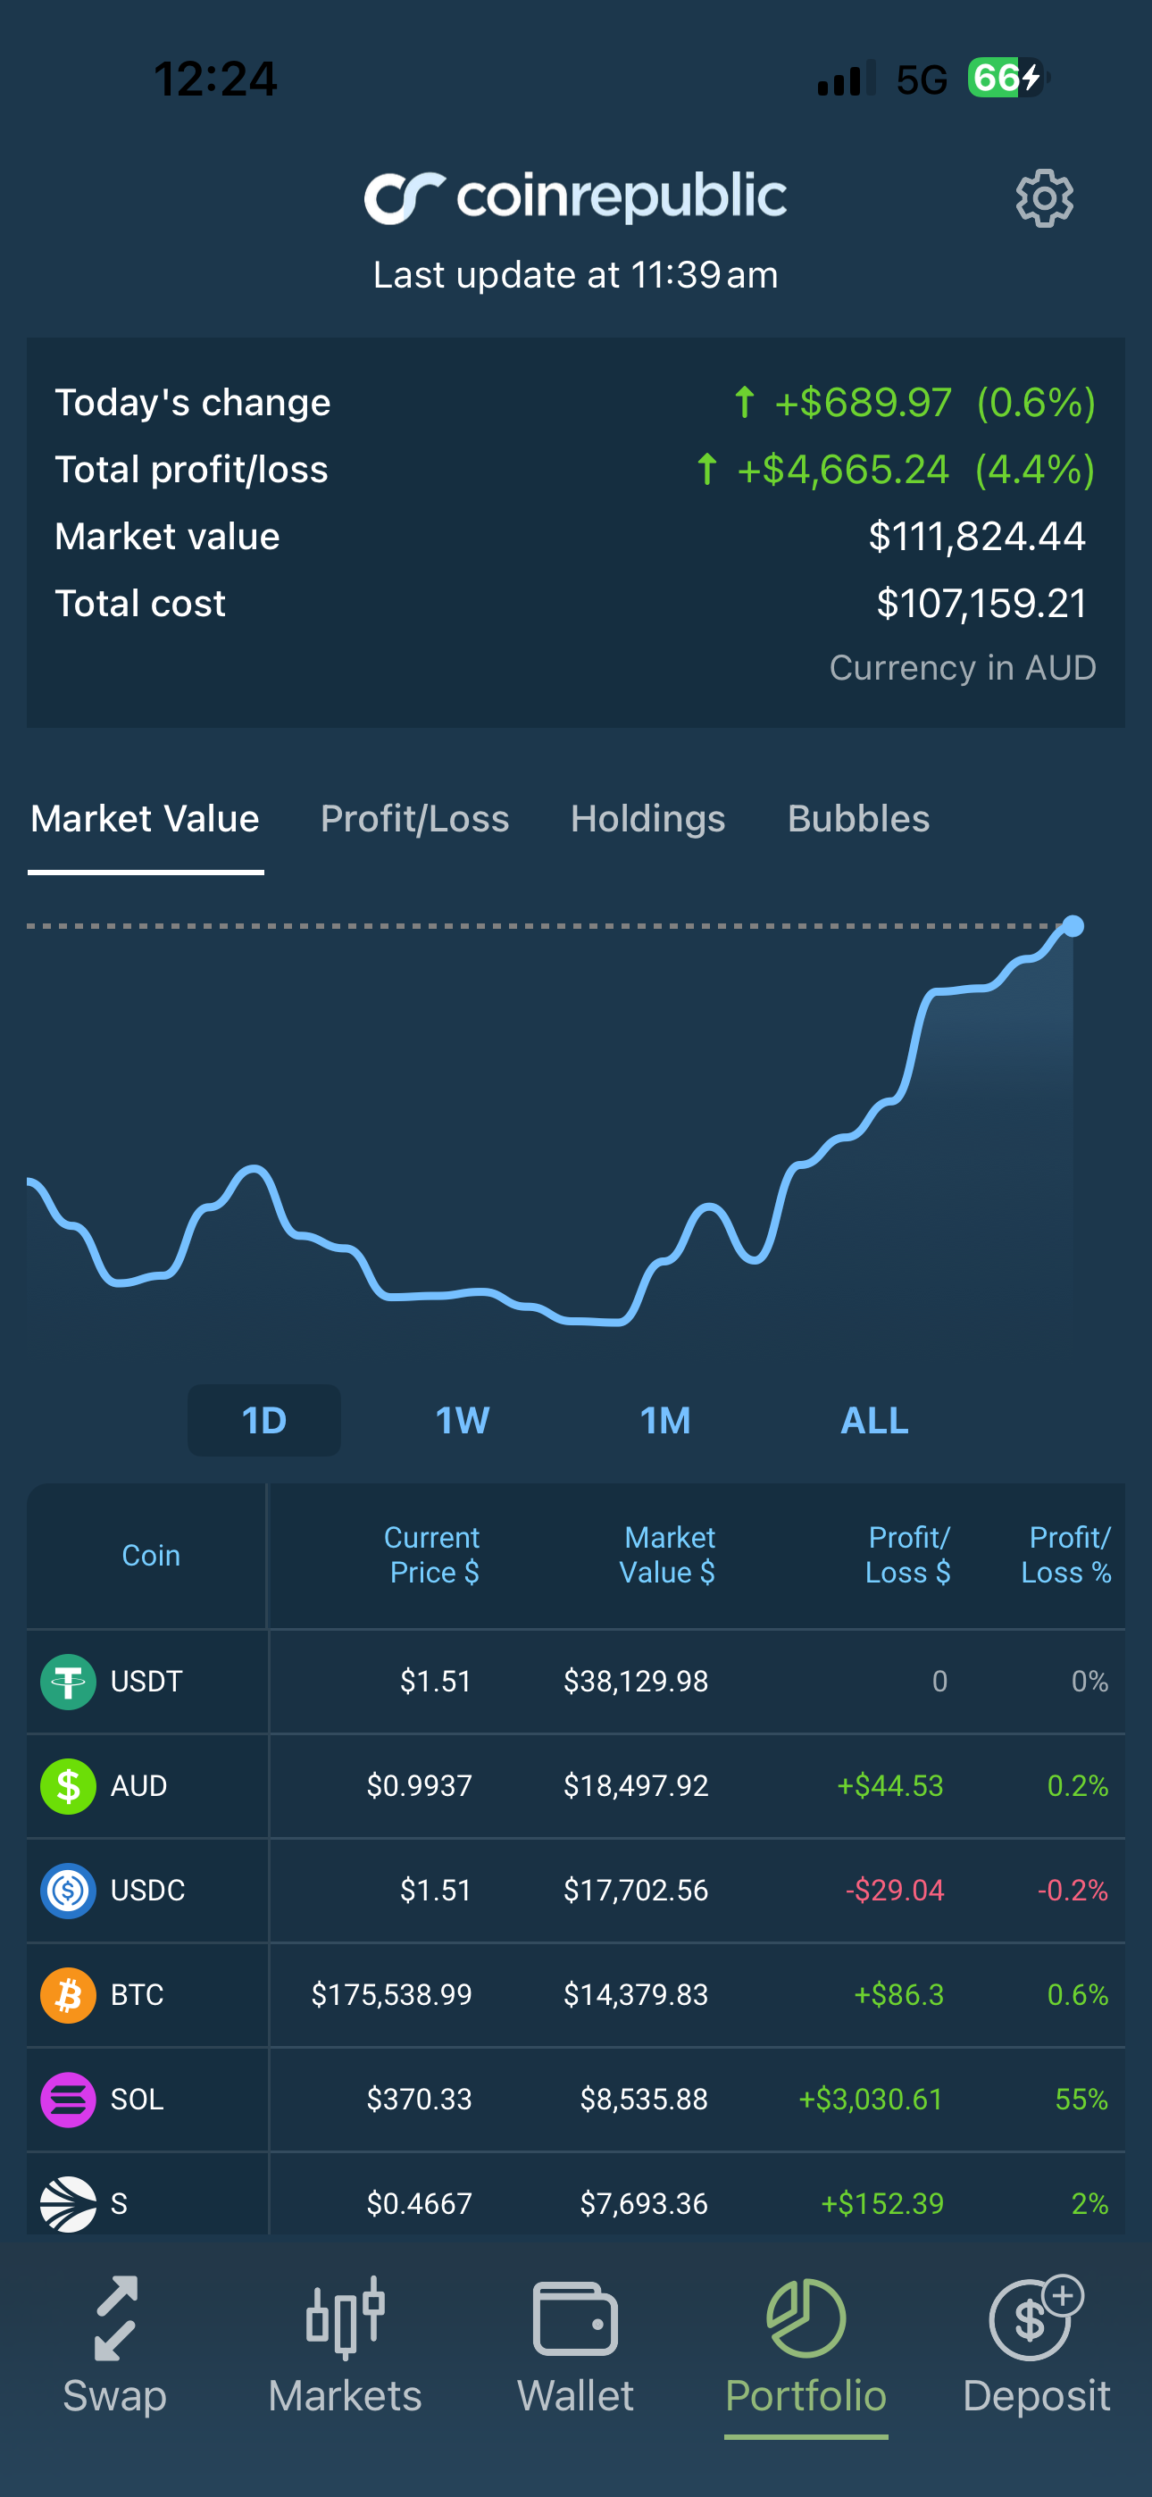Tap BTC price $175,538.99
Viewport: 1152px width, 2497px height.
pyautogui.click(x=392, y=1996)
